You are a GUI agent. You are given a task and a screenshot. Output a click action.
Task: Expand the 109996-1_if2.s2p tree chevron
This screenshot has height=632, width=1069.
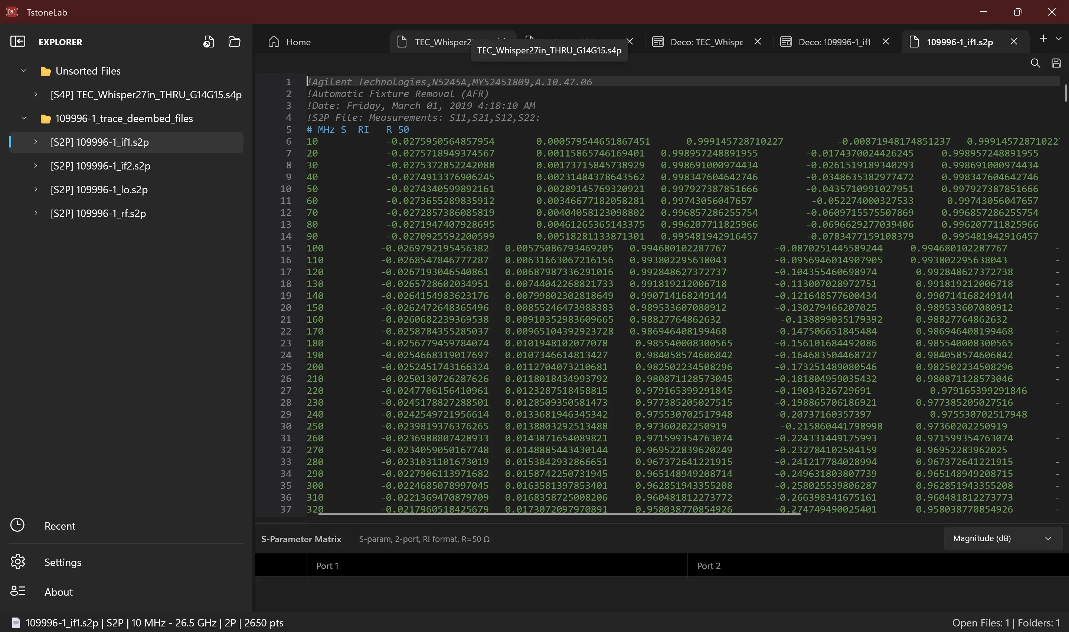pyautogui.click(x=36, y=165)
